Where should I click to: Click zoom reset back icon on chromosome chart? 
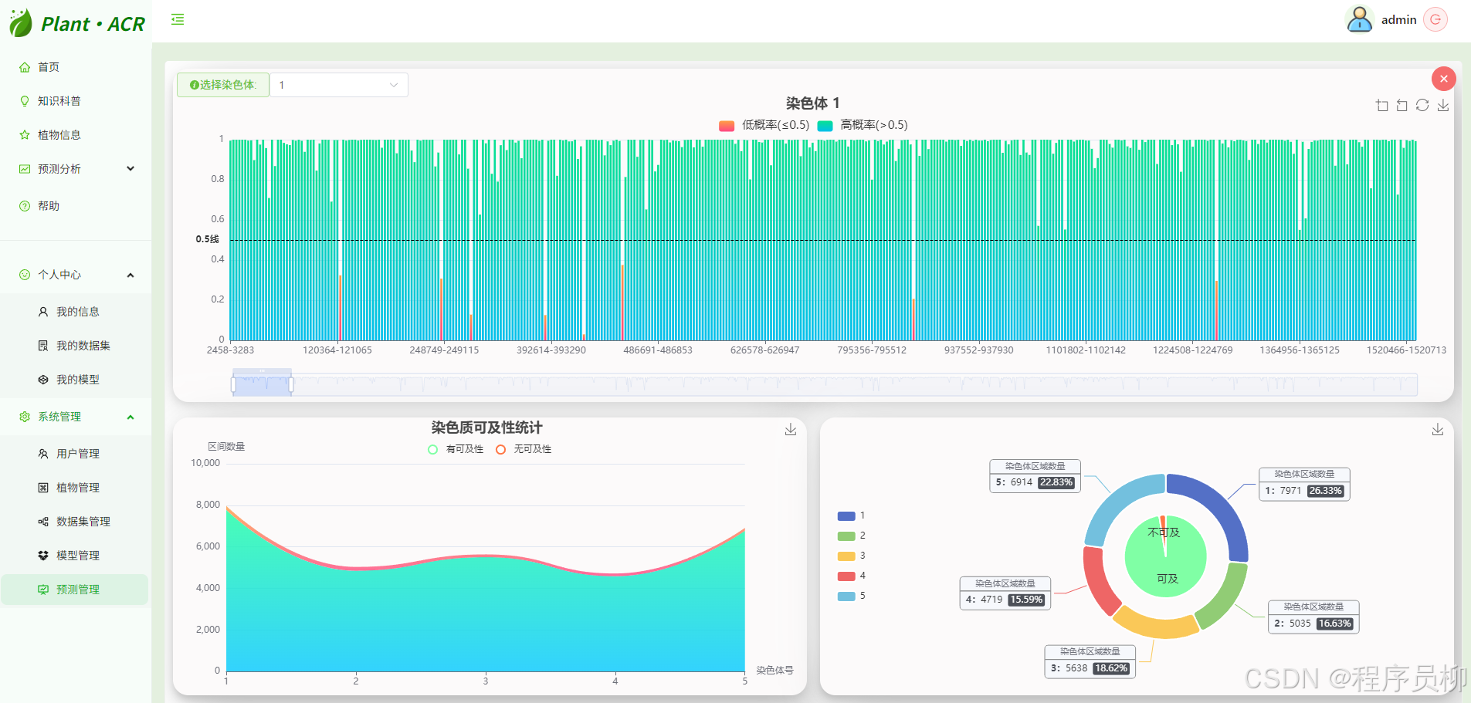[1402, 106]
